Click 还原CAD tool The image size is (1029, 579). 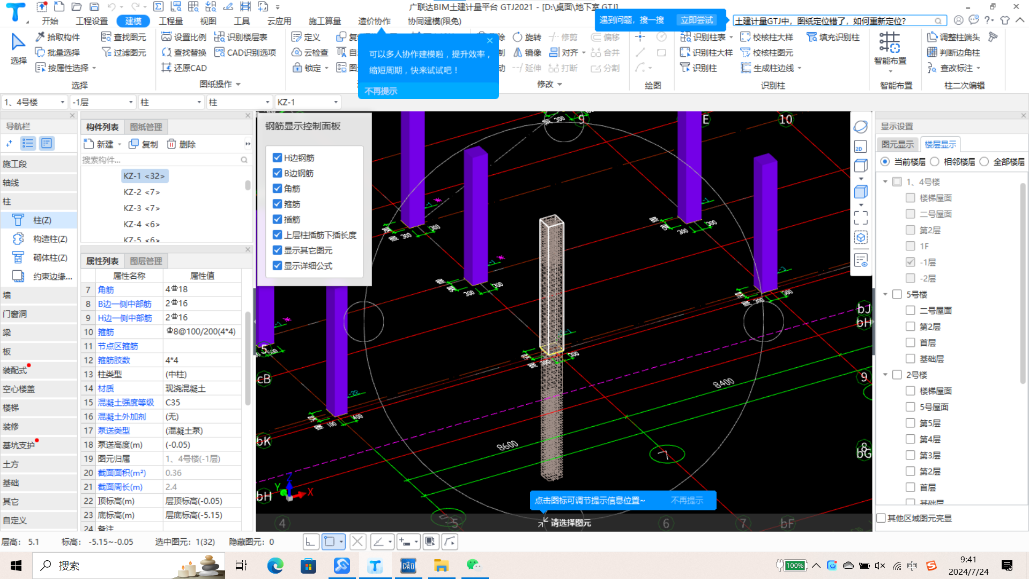pos(184,68)
